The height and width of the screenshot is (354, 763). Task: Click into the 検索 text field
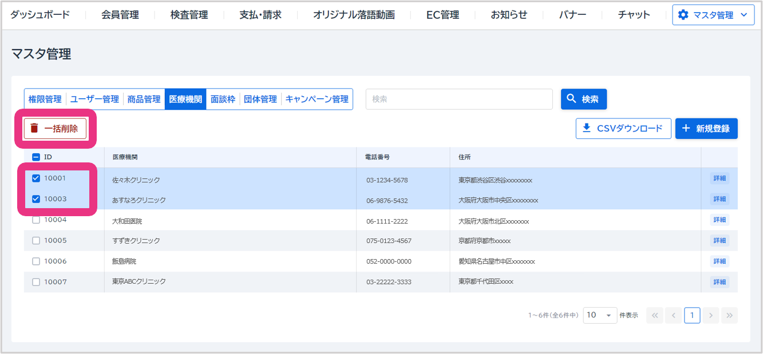[459, 99]
